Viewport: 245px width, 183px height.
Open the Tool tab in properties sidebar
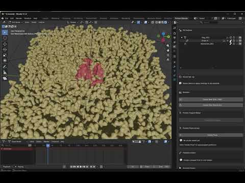pos(175,28)
